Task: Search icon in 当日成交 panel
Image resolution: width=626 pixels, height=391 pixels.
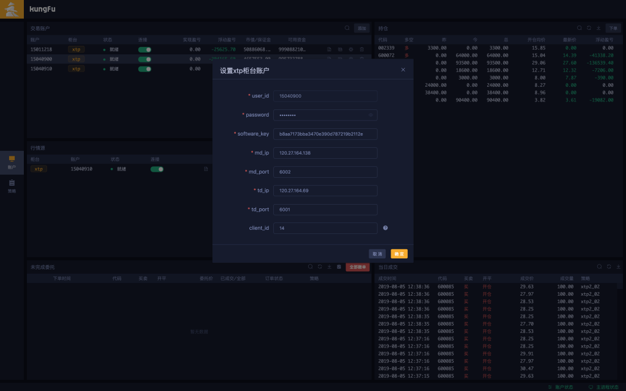Action: click(x=599, y=266)
